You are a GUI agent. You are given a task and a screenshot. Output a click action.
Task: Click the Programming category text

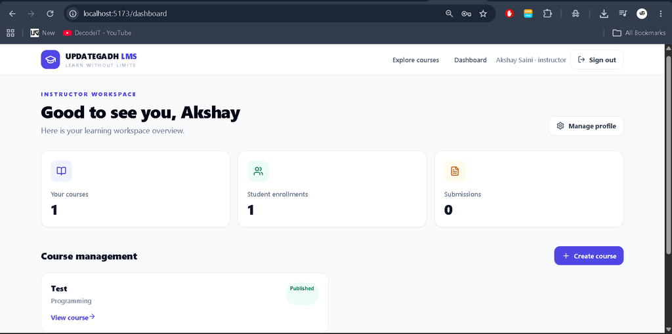(71, 301)
